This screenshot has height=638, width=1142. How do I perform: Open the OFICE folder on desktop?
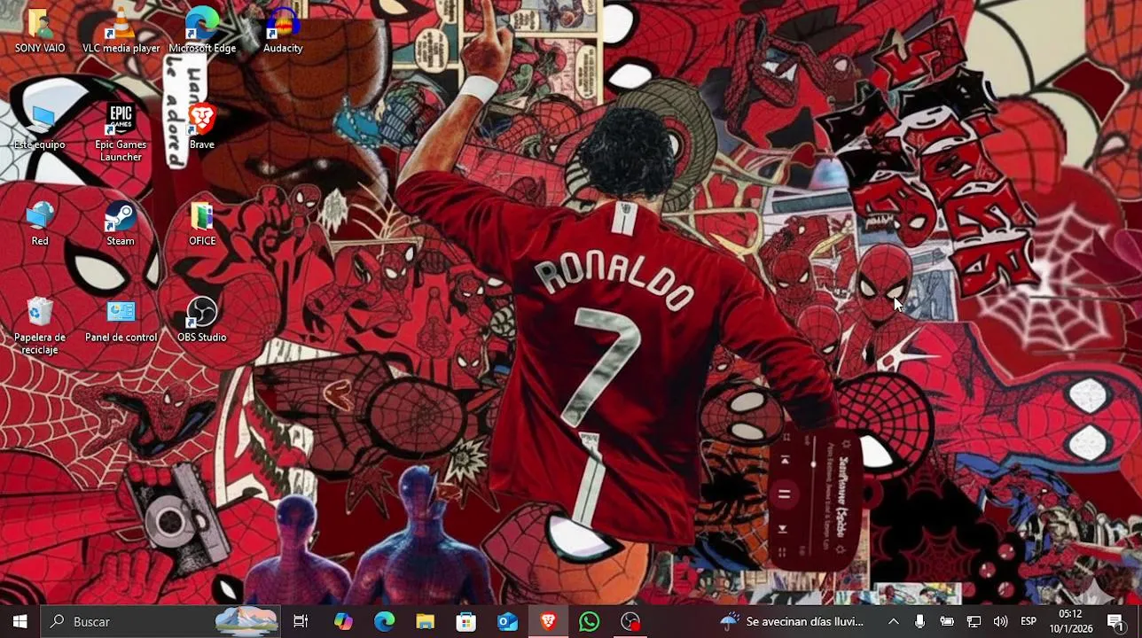tap(202, 223)
